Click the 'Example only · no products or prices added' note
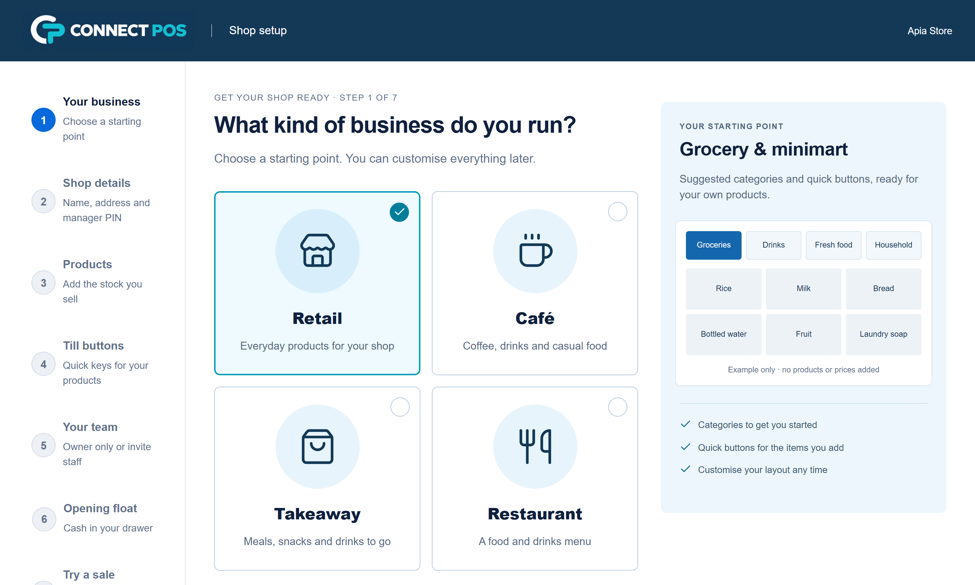975x585 pixels. [803, 370]
